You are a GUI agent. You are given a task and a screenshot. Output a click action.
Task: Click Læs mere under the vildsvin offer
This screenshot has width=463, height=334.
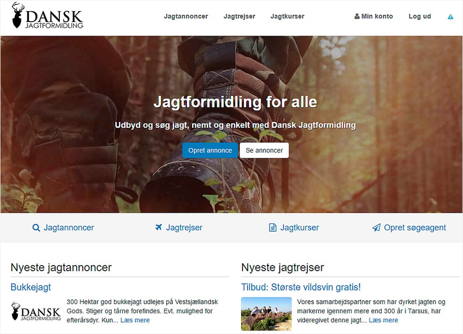(383, 320)
